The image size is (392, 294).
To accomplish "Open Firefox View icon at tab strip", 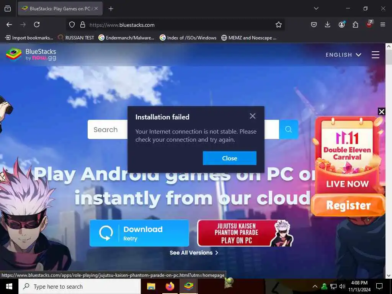I will [8, 8].
